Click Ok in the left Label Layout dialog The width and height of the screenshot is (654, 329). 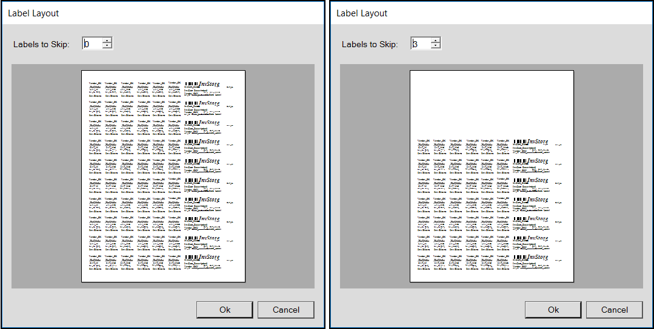(224, 310)
